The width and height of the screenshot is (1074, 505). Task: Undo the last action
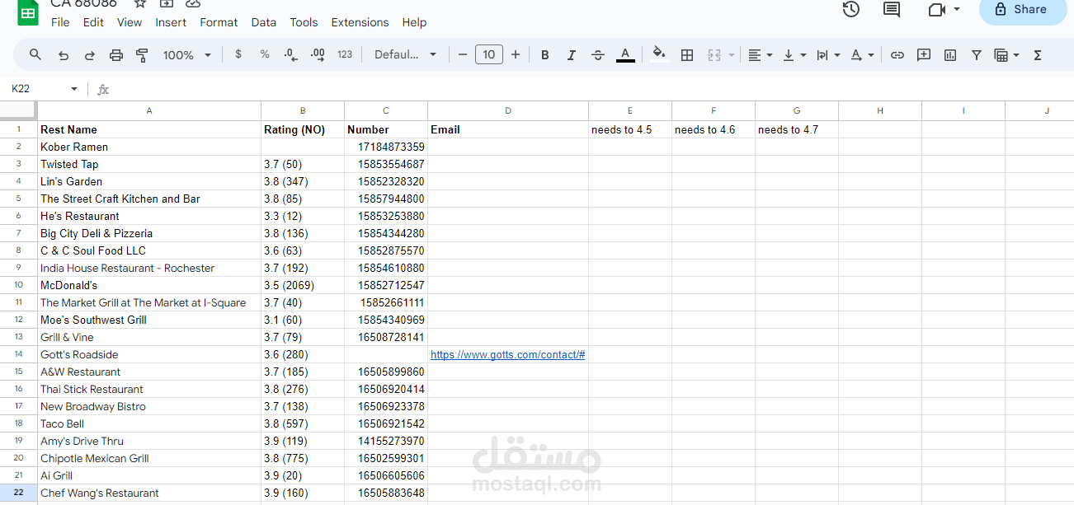point(64,55)
